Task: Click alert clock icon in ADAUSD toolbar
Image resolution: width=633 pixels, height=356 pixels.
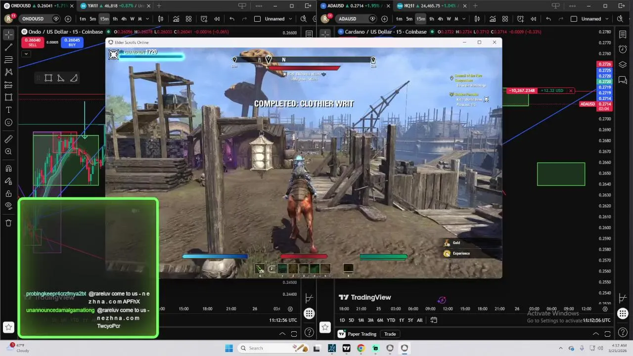Action: (x=520, y=19)
